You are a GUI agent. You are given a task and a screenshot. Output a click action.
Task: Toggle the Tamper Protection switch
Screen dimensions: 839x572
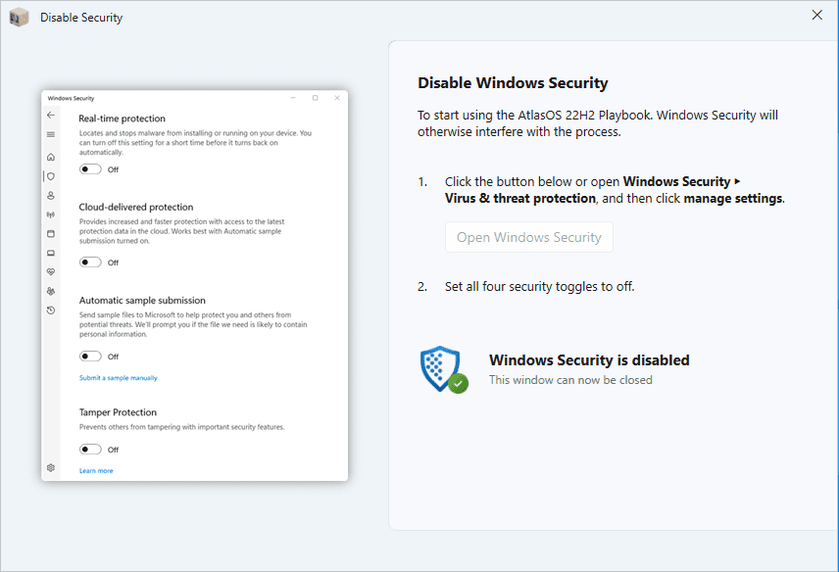click(90, 450)
